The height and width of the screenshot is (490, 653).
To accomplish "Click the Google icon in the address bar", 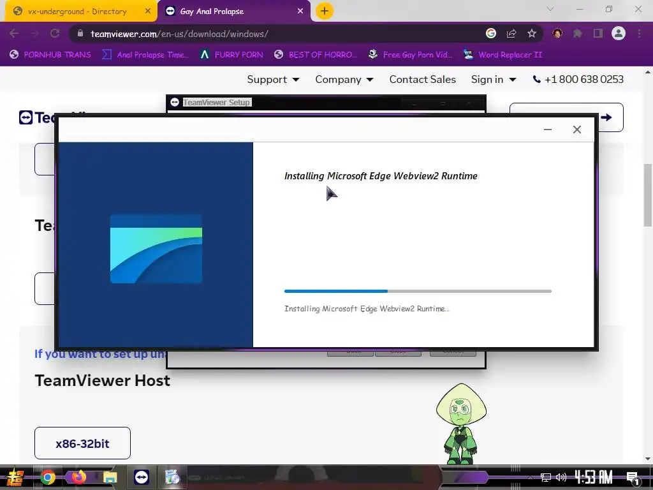I will point(491,33).
